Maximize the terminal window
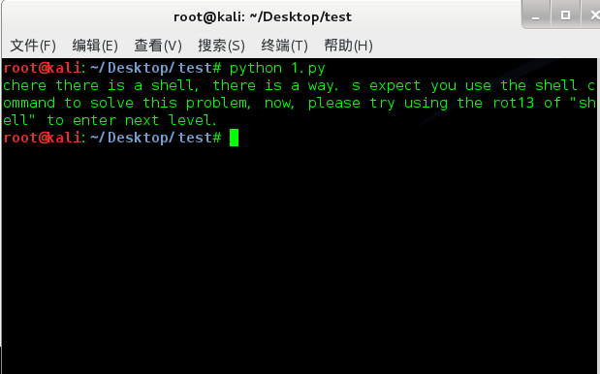 [565, 16]
